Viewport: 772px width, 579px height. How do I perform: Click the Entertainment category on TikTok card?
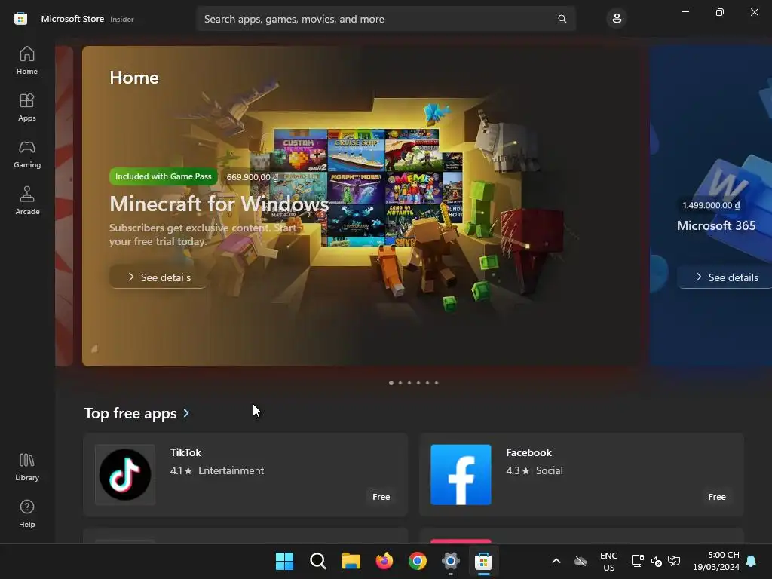click(231, 470)
